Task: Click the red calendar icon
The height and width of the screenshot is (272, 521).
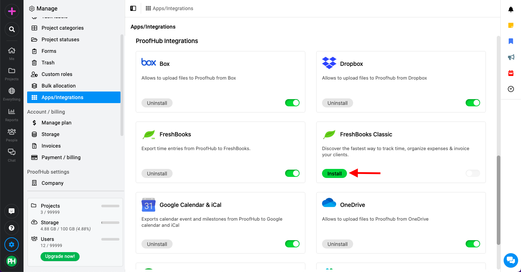Action: point(511,73)
